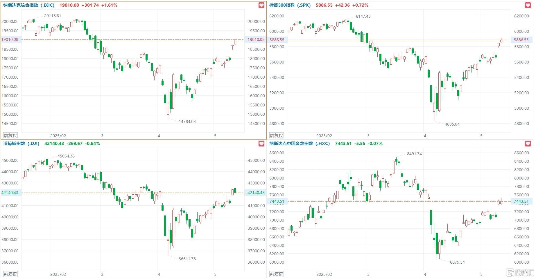Expand the 前复权 option on the .DJI chart
Viewport: 536px width, 279px height.
10,274
